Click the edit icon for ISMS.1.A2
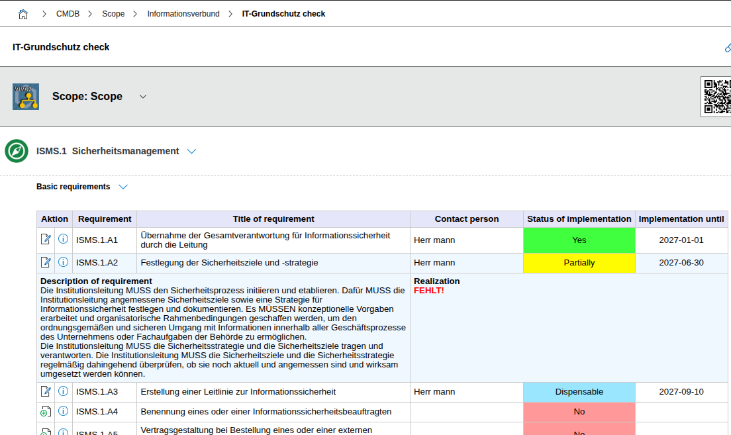731x435 pixels. (46, 262)
